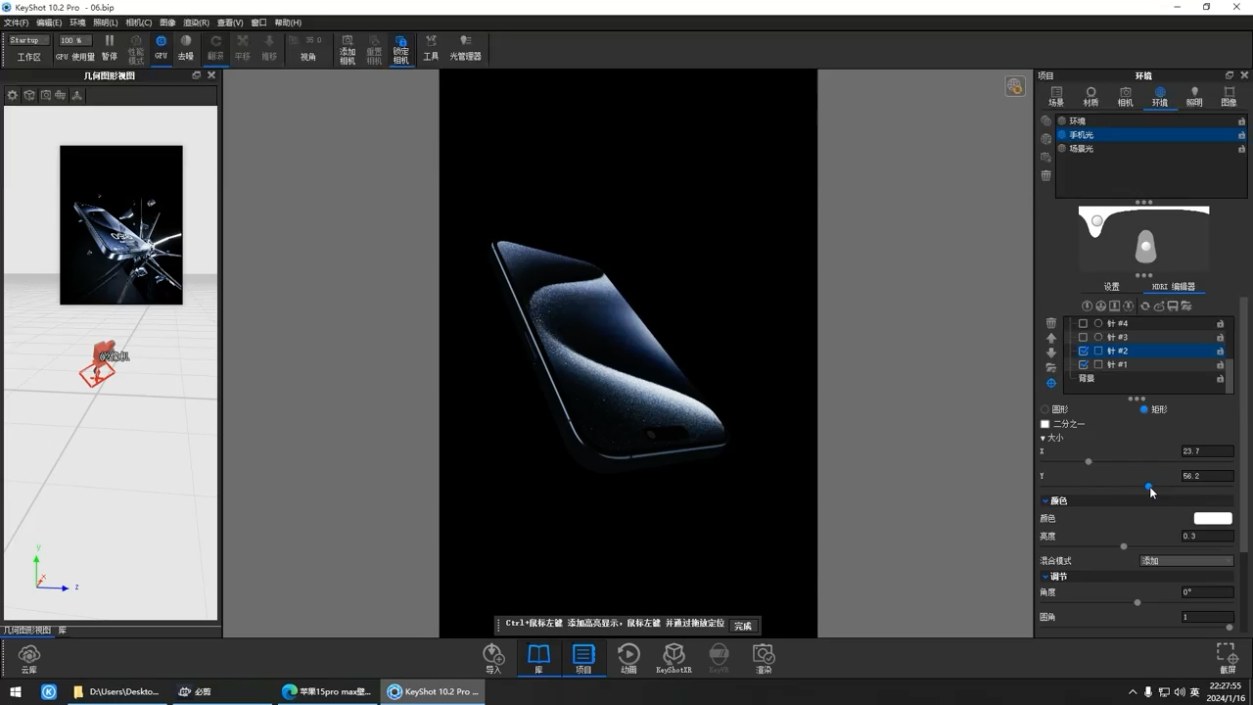Click the 添加相机 (Add Camera) toolbar icon
This screenshot has height=705, width=1253.
[348, 48]
